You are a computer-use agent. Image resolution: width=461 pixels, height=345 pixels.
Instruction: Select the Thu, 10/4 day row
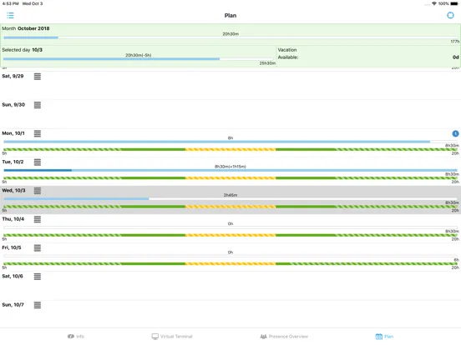(x=230, y=228)
